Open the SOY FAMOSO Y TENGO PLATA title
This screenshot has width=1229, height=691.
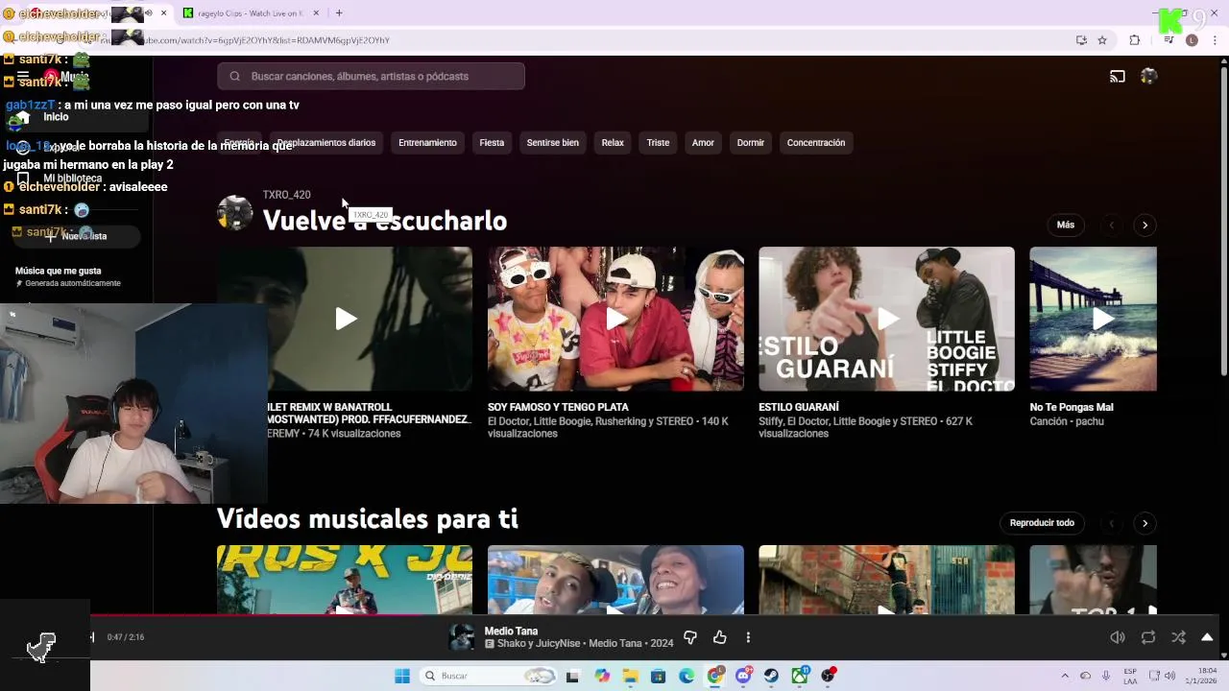558,407
